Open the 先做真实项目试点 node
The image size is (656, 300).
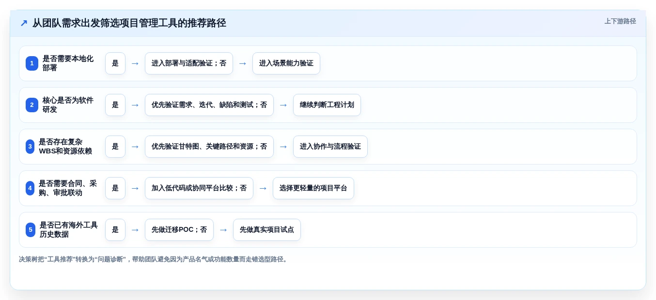[x=267, y=230]
